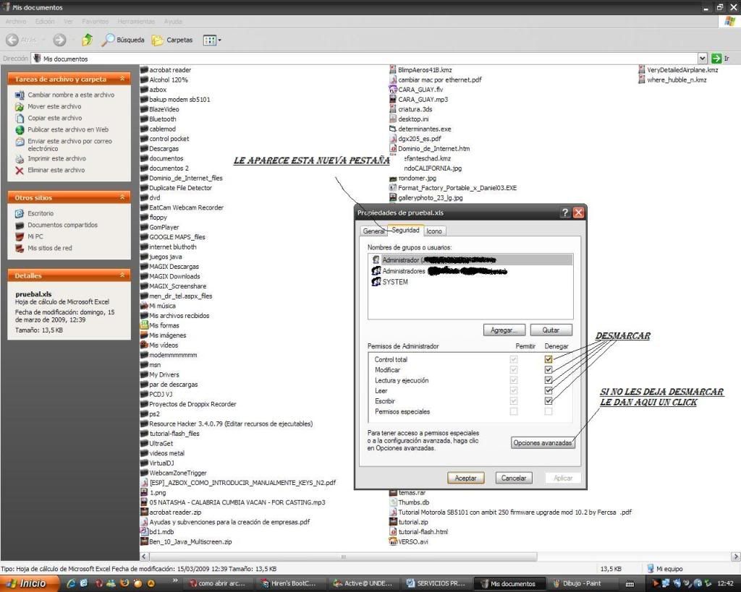The image size is (741, 592).
Task: Open Escritorio in Otros sitios
Action: tap(41, 213)
